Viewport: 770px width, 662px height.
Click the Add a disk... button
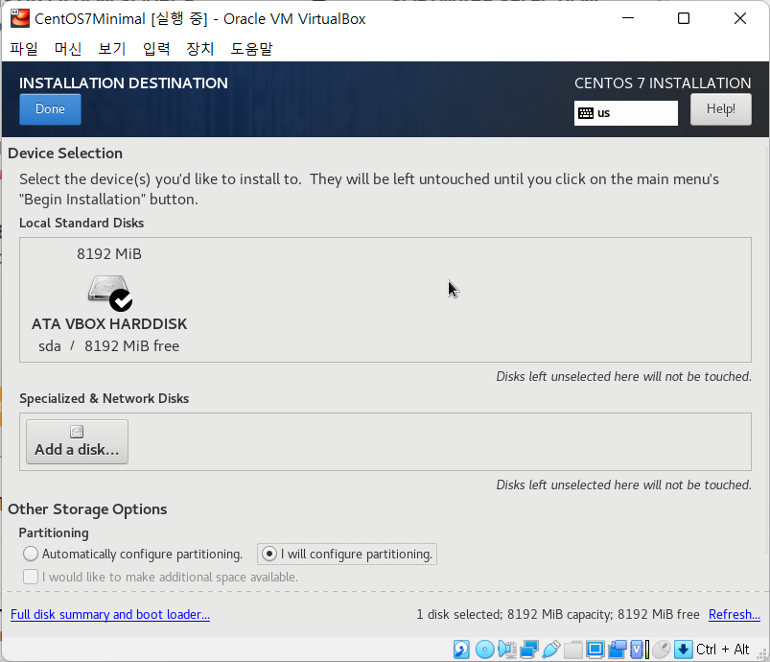point(77,442)
